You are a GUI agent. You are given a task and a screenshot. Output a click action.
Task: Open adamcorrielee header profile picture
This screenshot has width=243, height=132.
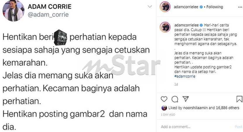[x=165, y=7]
